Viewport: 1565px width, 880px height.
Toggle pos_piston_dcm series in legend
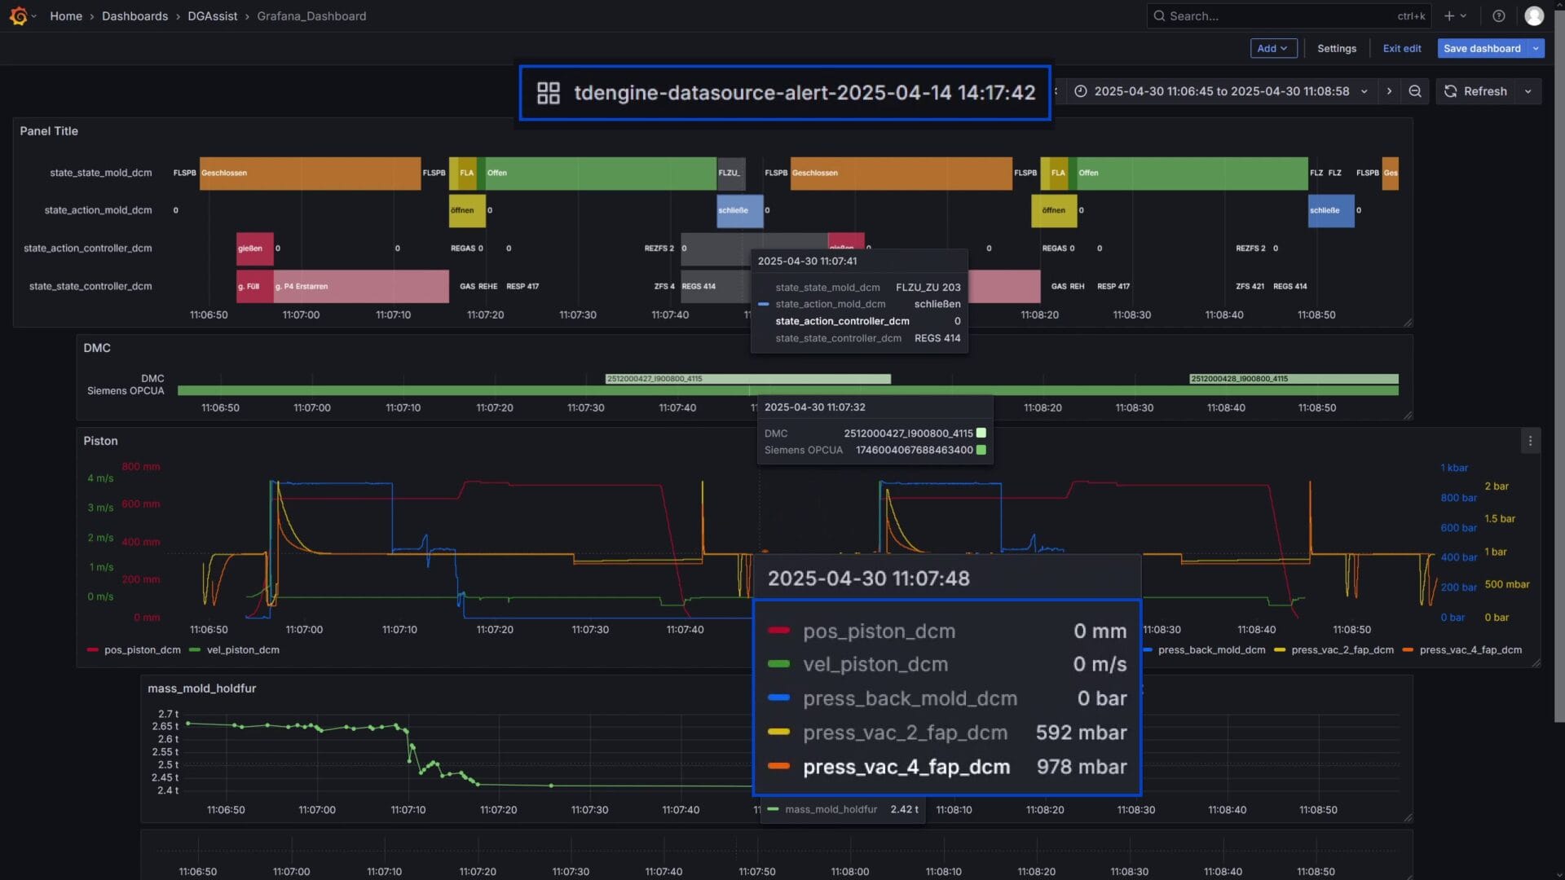[142, 650]
